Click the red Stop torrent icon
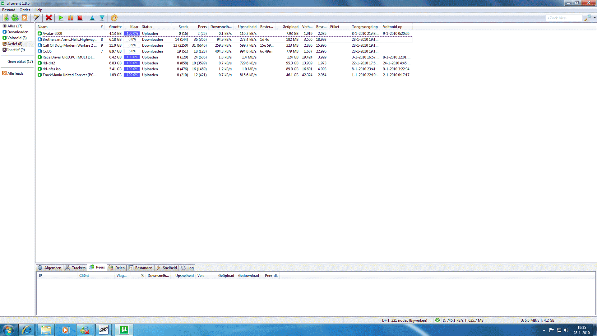This screenshot has height=336, width=597. 80,18
